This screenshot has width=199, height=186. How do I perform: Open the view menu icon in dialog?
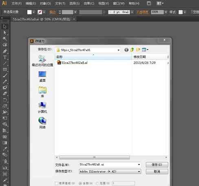pyautogui.click(x=145, y=50)
